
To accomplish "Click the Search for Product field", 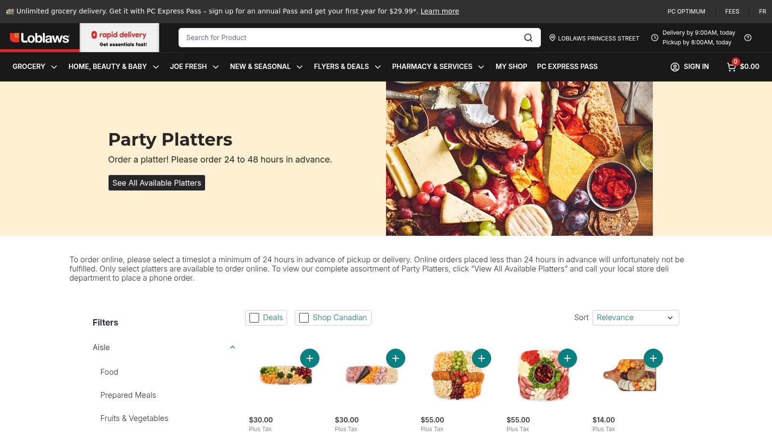I will click(350, 38).
